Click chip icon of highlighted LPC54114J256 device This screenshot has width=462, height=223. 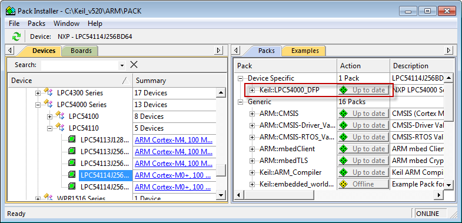[72, 175]
